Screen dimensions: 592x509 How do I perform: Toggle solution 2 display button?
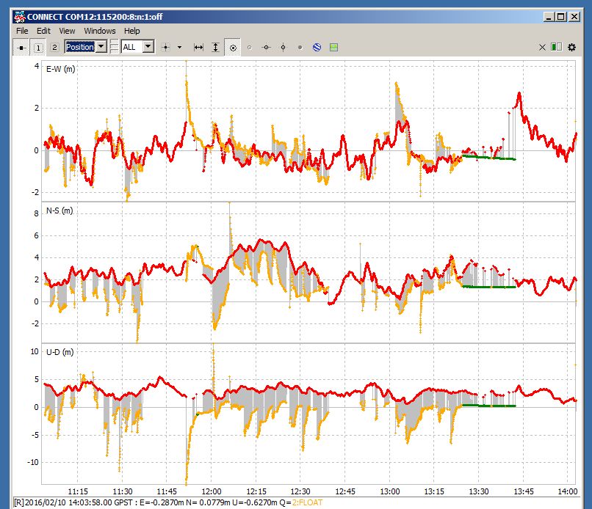pos(54,48)
